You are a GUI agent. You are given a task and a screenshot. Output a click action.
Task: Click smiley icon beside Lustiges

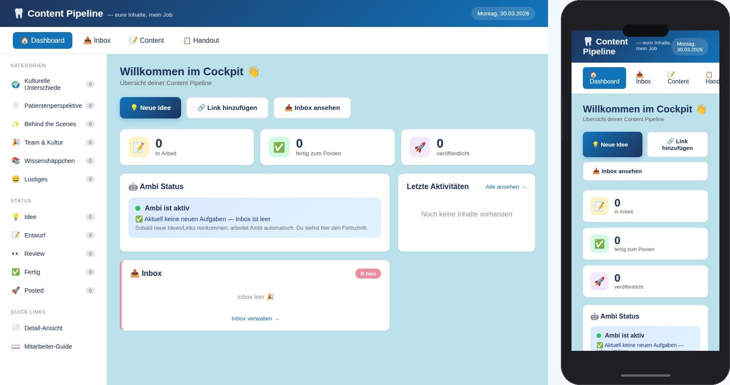[16, 179]
